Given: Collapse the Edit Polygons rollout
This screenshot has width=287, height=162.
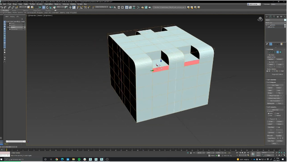Looking at the screenshot, I should tap(271, 82).
